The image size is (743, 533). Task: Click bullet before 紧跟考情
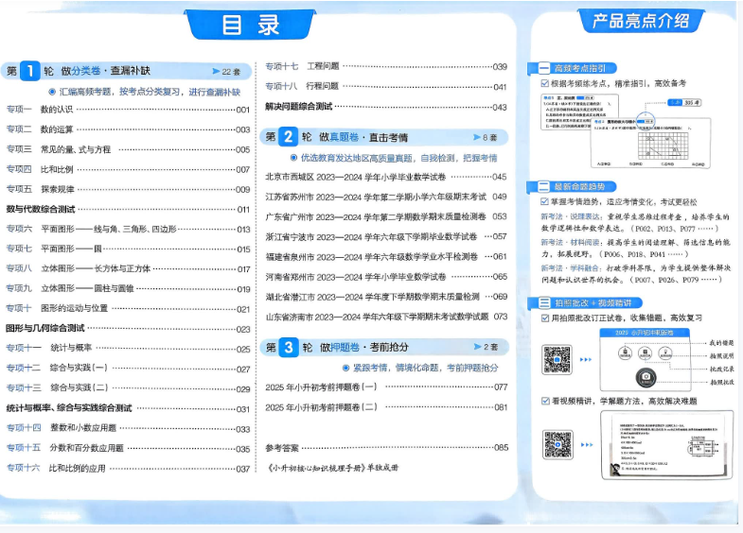coord(345,368)
